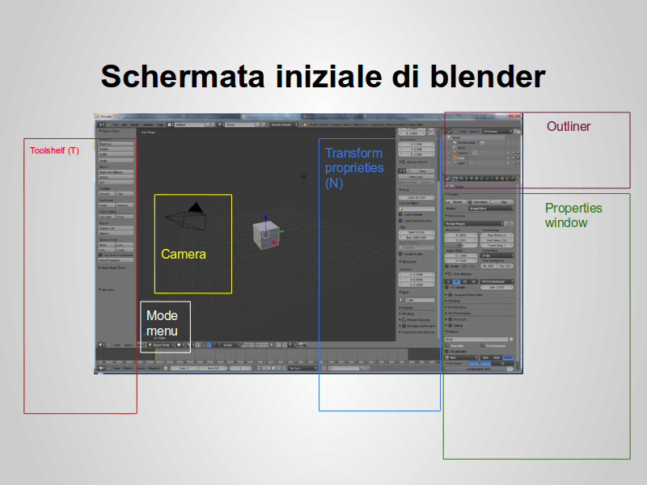Click the timeline current frame field
Viewport: 647px width, 485px height.
click(x=240, y=368)
